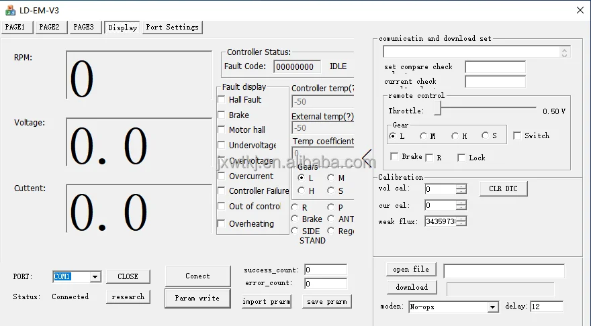Enable the R checkbox in remote control
591x326 pixels.
(x=429, y=158)
